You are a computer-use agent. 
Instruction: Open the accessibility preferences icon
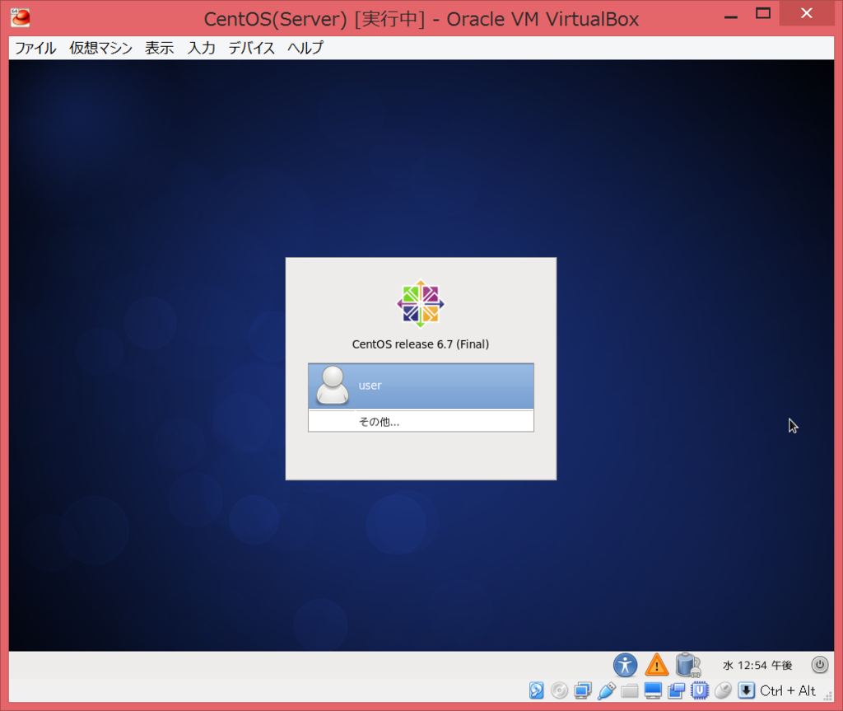[x=626, y=665]
